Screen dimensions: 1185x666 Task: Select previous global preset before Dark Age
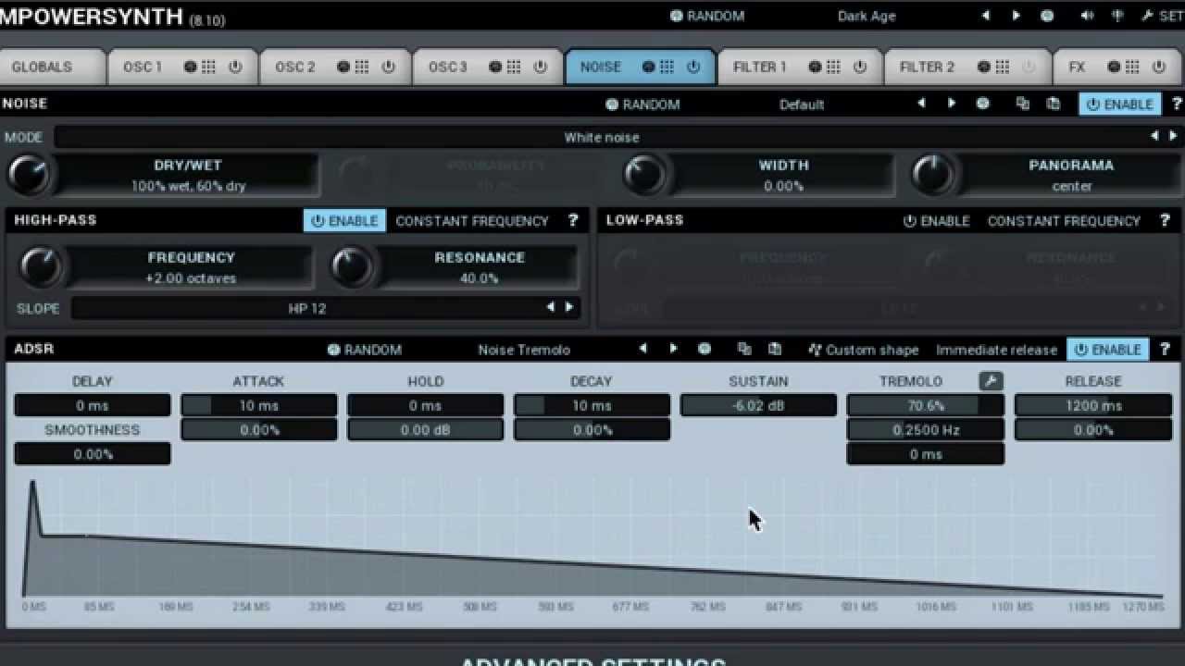click(985, 16)
